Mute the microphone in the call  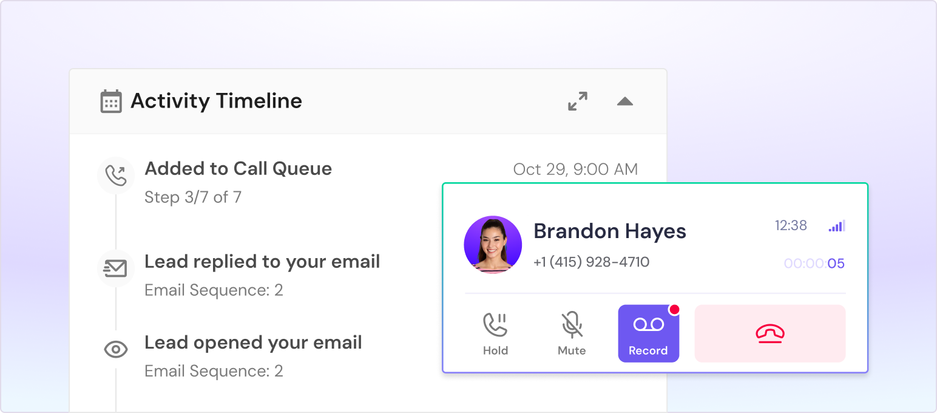click(x=572, y=333)
